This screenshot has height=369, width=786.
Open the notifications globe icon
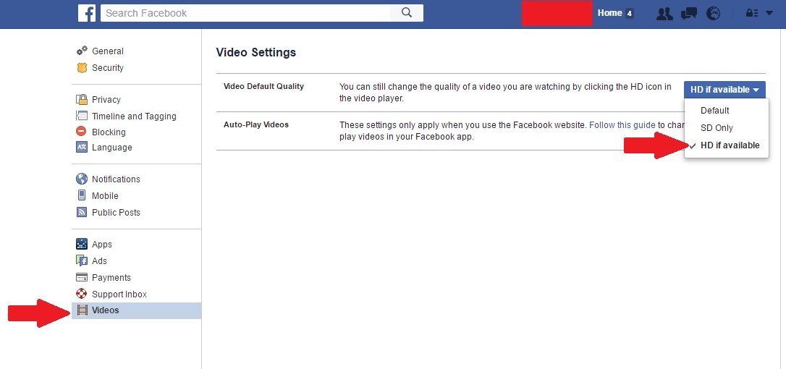[x=713, y=13]
